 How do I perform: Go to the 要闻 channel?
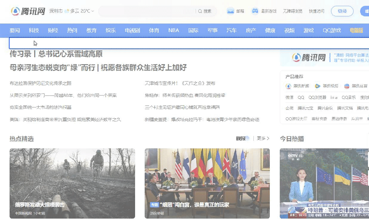(x=15, y=30)
